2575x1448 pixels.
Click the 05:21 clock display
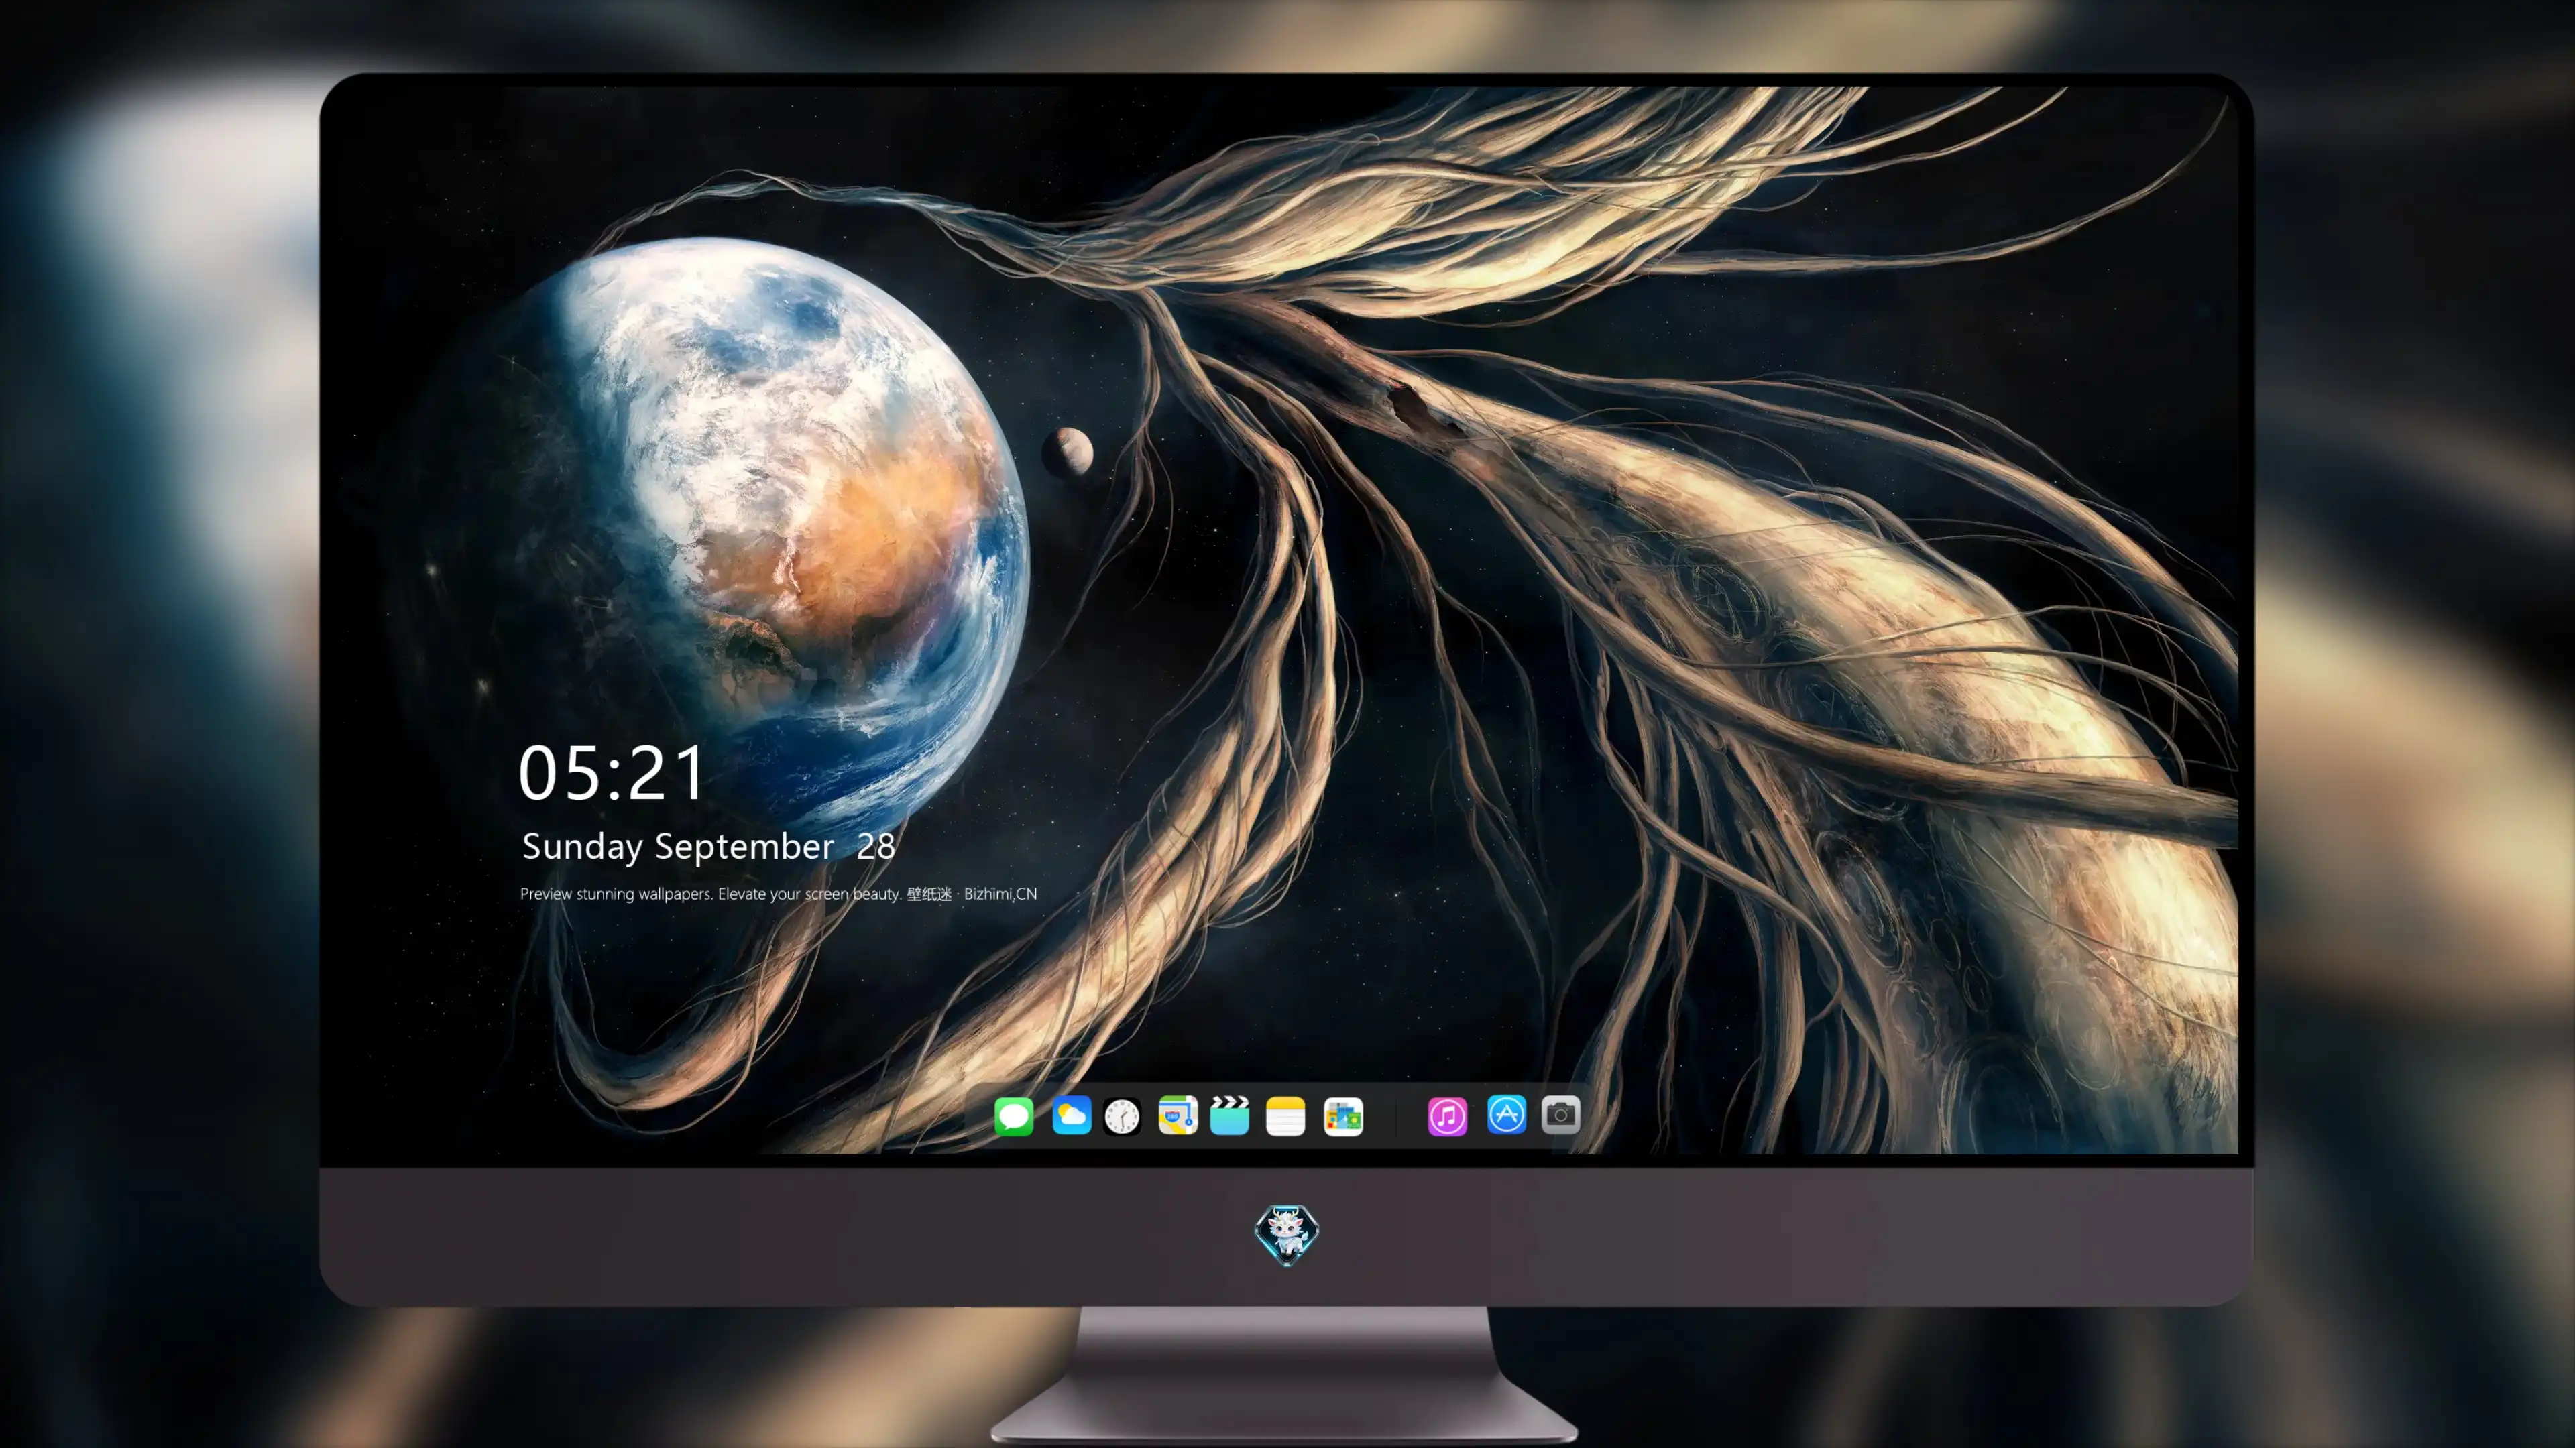pos(612,772)
